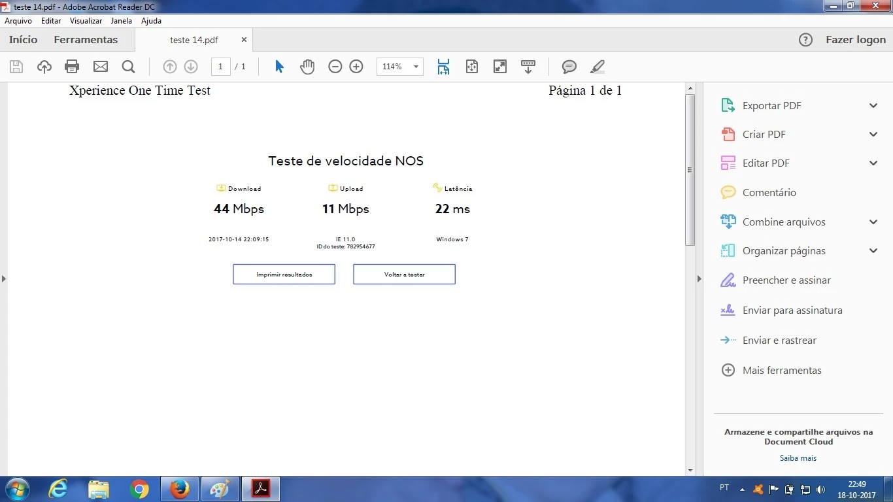
Task: Select the Highlight text pen tool
Action: [x=598, y=67]
